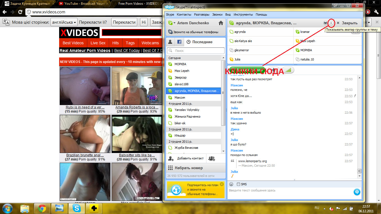Open the Вид menu
Screen dimensions: 381x214
coord(228,14)
